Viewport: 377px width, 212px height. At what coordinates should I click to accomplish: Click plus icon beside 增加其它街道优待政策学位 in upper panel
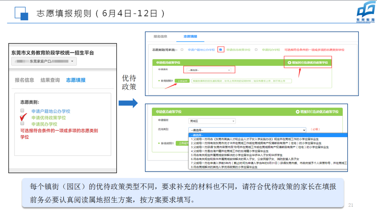[x=289, y=63]
